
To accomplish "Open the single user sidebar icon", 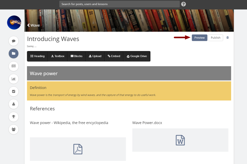I will pyautogui.click(x=14, y=104).
